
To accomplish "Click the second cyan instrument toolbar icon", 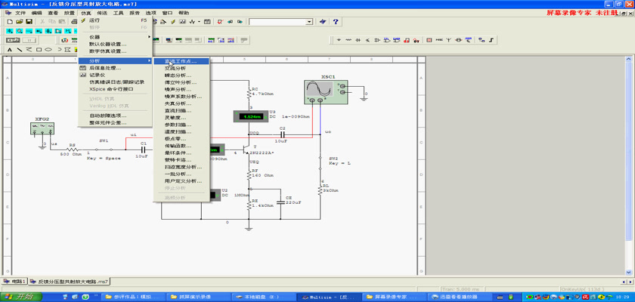I will [x=20, y=31].
